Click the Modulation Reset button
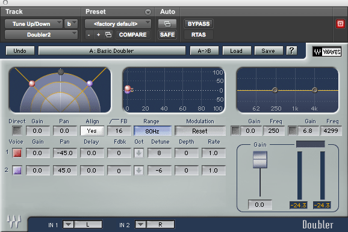This screenshot has width=348, height=232. pyautogui.click(x=200, y=131)
